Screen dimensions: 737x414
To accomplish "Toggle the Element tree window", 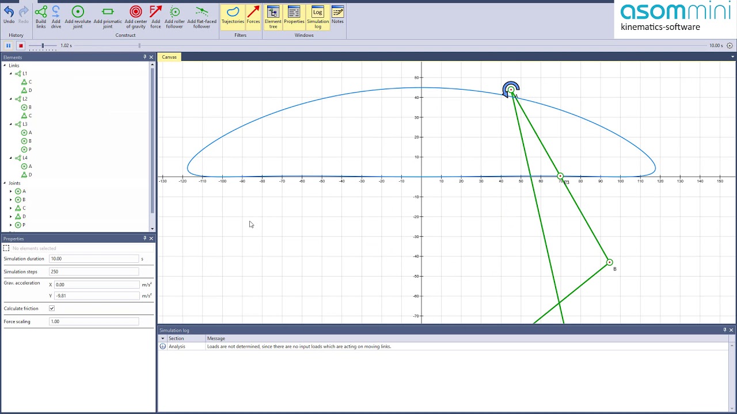I will point(273,17).
